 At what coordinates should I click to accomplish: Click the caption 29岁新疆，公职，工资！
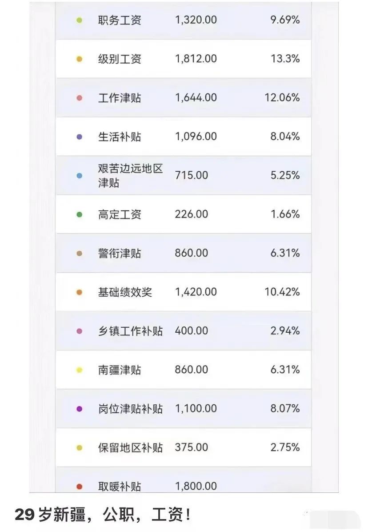tap(104, 516)
